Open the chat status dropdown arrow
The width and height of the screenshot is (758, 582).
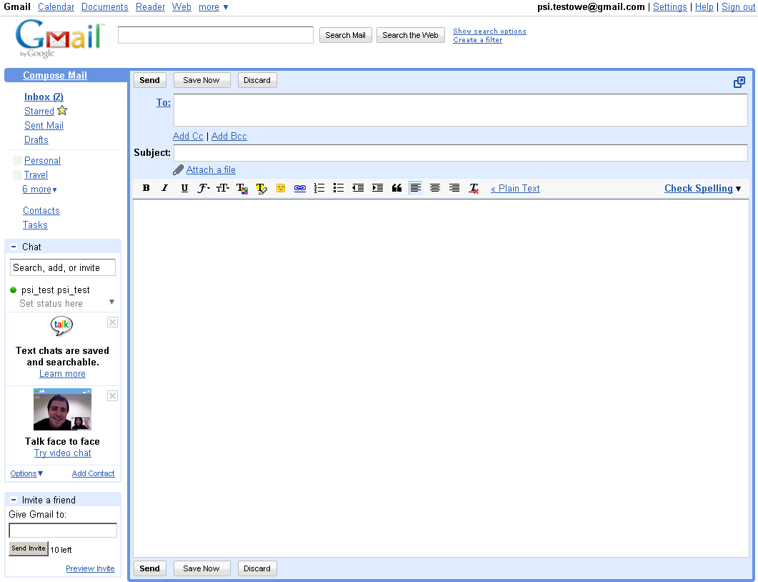(x=111, y=302)
